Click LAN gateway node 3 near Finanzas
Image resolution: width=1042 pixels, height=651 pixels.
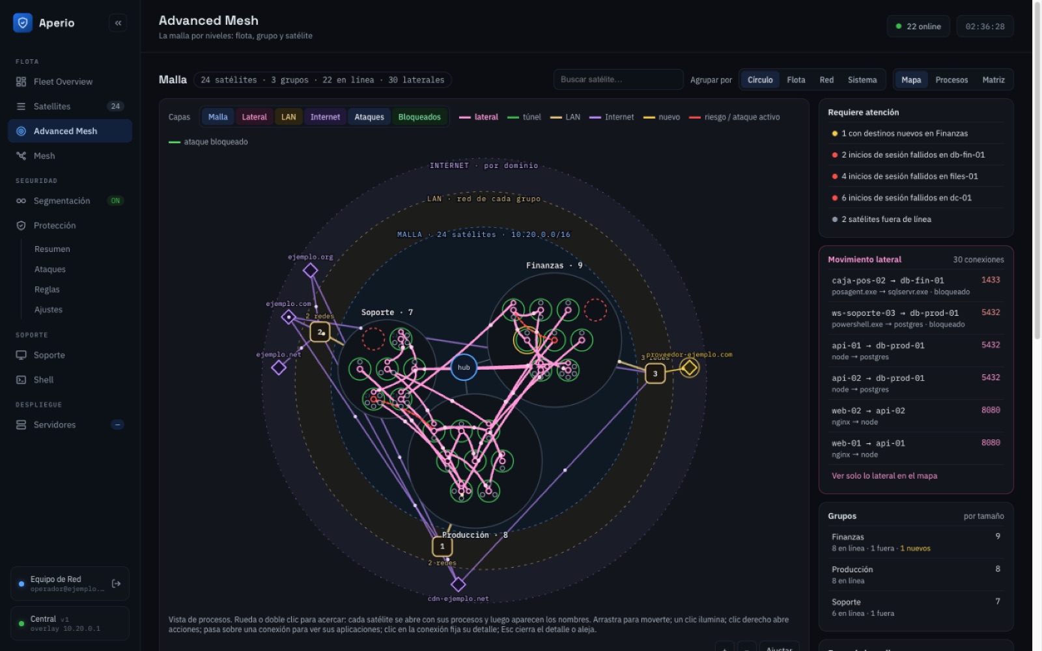(x=655, y=374)
